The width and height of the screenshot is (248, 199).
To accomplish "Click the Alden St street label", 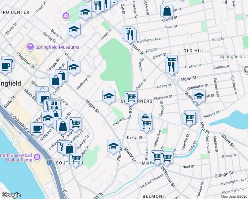I will point(188,79).
